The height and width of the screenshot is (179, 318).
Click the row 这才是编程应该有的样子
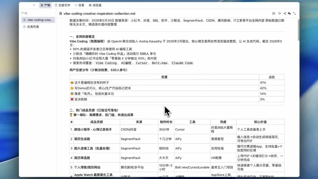tap(177, 82)
